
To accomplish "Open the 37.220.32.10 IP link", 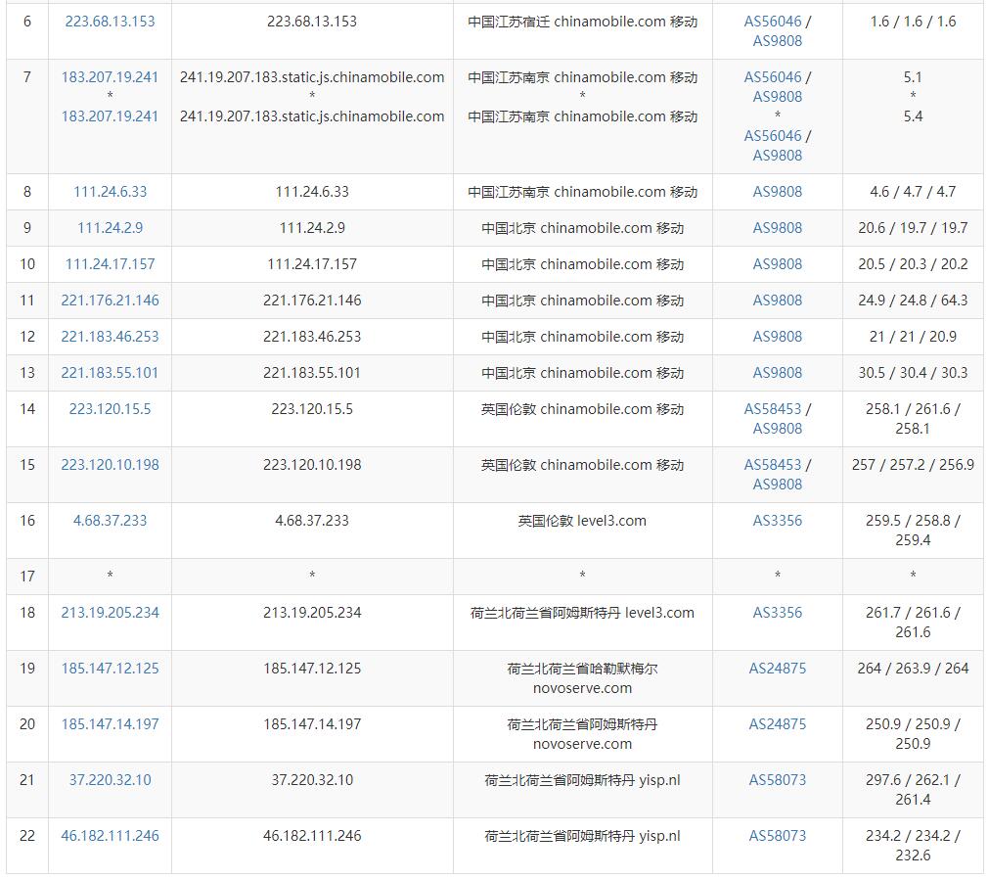I will click(110, 780).
